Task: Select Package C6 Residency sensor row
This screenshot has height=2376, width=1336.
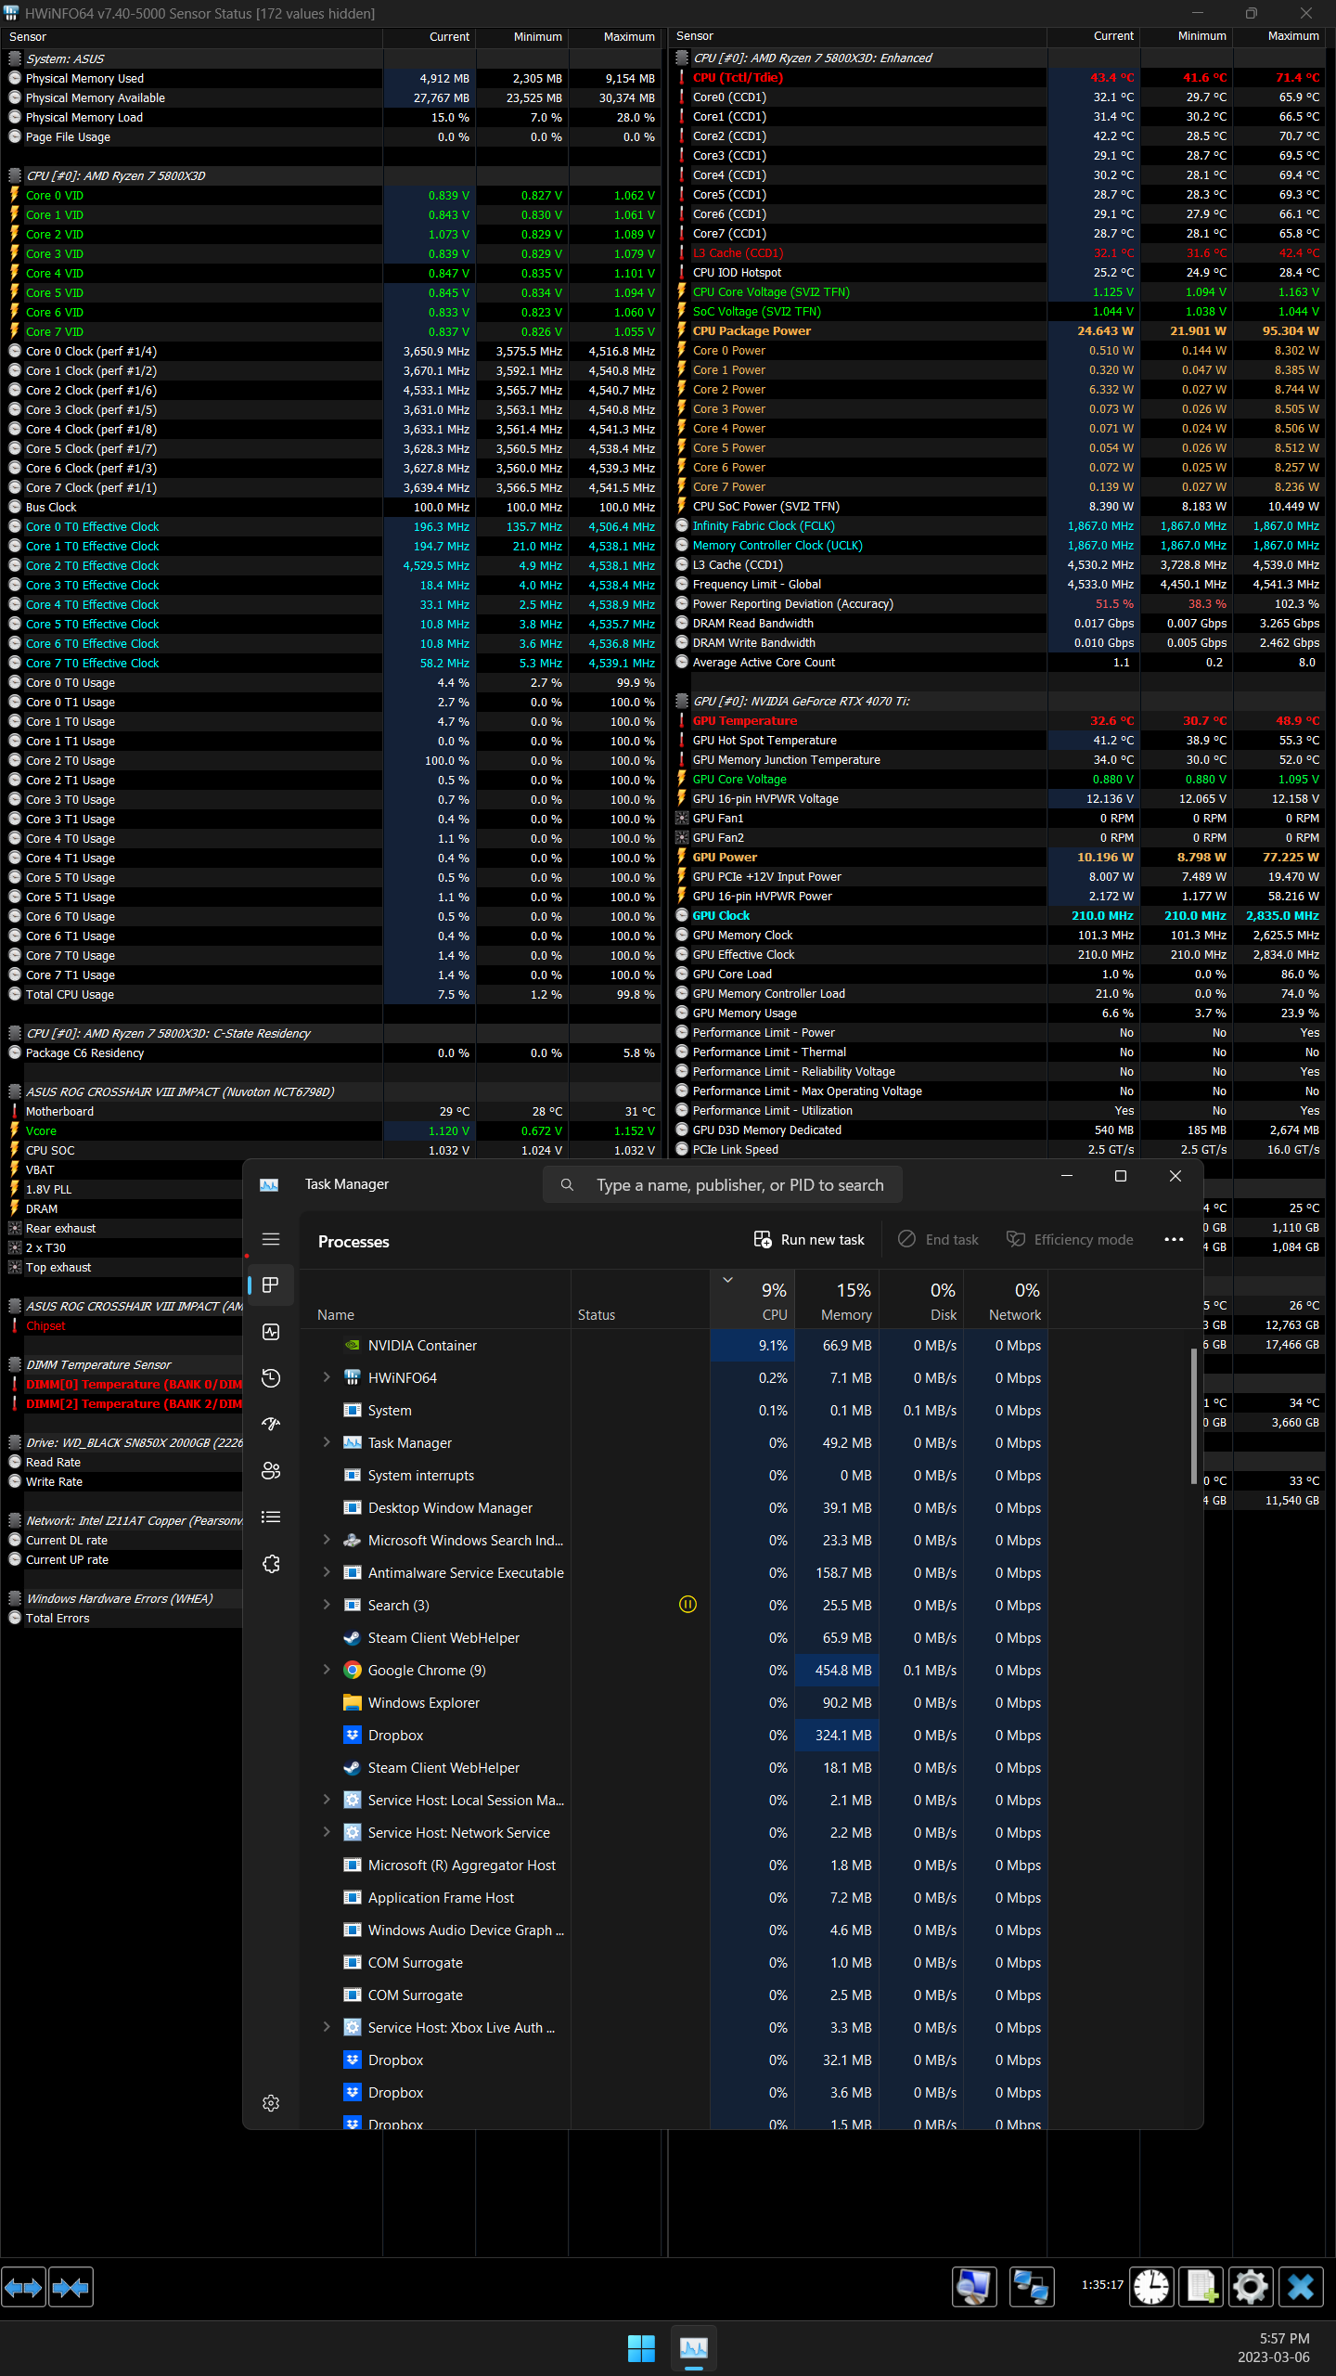Action: point(334,1053)
